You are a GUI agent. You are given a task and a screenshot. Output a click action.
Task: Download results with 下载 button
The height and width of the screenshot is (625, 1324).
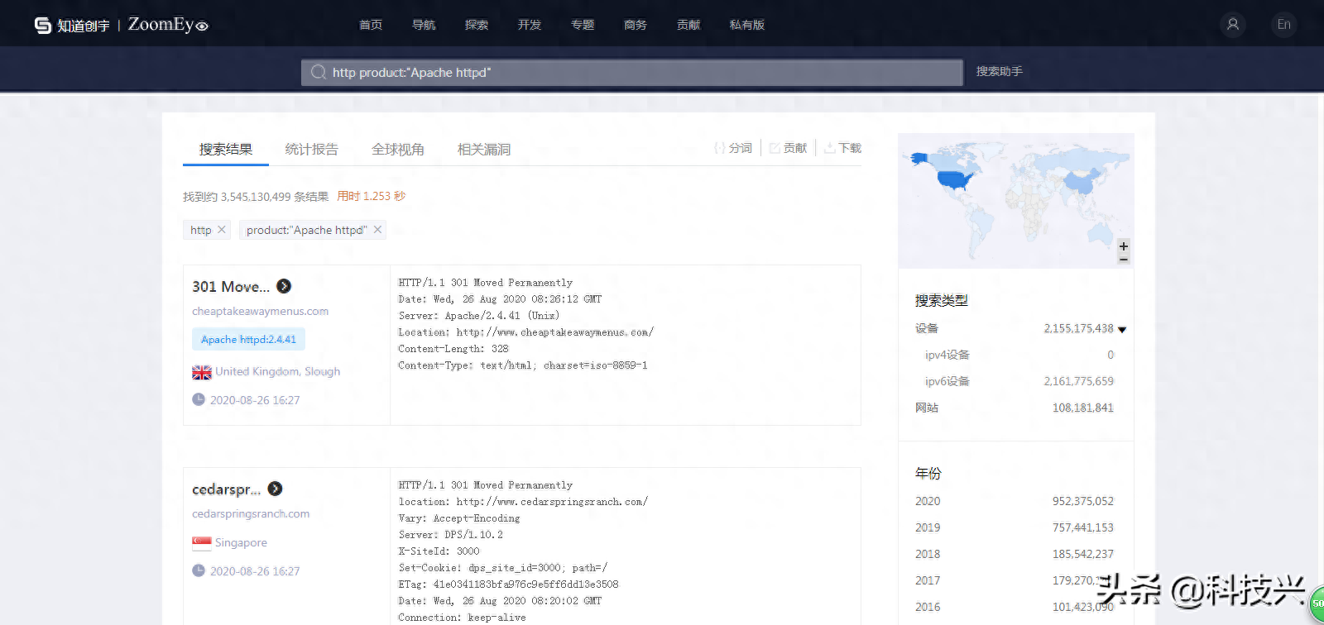(x=842, y=148)
